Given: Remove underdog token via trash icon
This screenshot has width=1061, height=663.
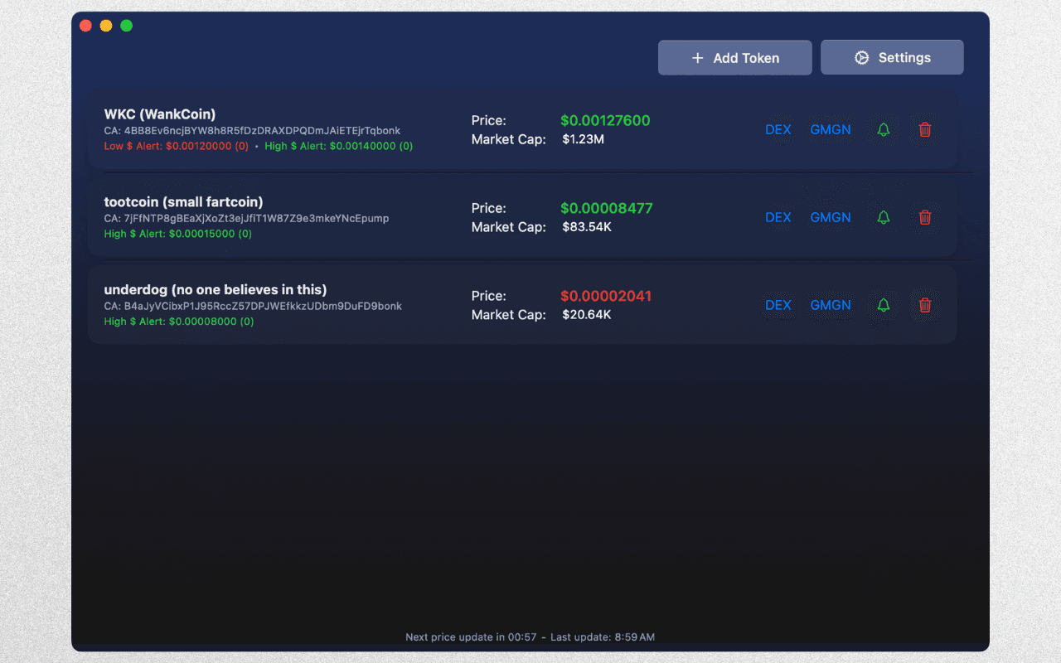Looking at the screenshot, I should point(925,305).
